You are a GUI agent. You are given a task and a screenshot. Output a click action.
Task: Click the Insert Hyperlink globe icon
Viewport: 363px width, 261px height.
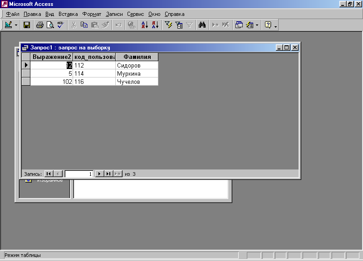(x=132, y=25)
